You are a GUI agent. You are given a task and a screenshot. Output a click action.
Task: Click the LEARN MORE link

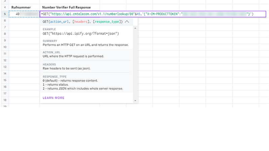click(53, 98)
